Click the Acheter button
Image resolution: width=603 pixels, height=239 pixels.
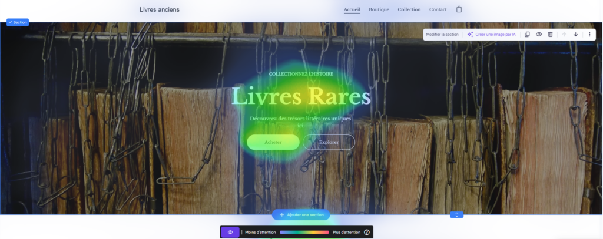click(273, 142)
